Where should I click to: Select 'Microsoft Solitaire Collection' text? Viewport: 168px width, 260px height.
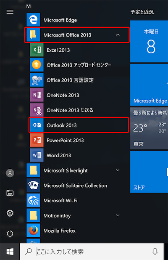75,186
